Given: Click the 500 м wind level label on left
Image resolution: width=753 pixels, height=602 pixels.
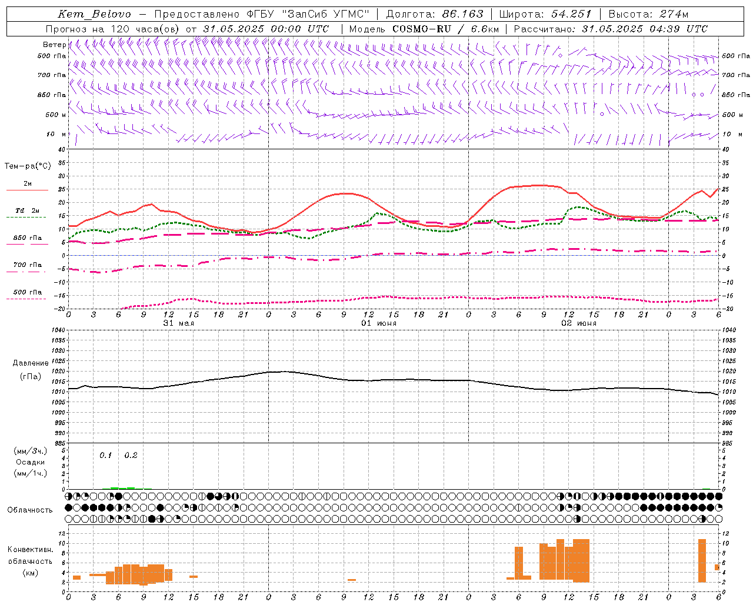Looking at the screenshot, I should (56, 115).
